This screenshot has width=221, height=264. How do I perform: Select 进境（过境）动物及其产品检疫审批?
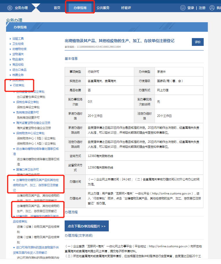[38, 229]
